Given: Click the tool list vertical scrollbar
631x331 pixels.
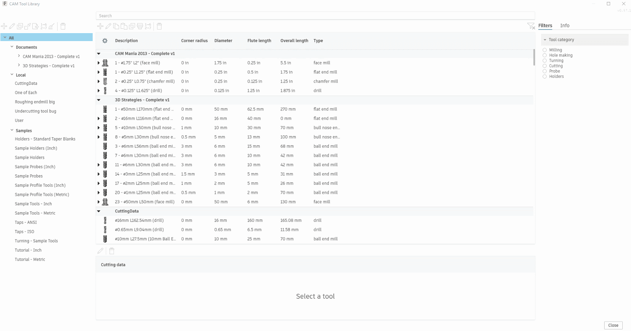Looking at the screenshot, I should pos(534,57).
